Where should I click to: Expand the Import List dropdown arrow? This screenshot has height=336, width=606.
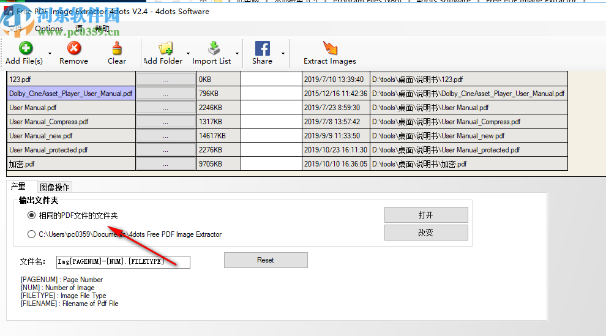click(x=237, y=53)
